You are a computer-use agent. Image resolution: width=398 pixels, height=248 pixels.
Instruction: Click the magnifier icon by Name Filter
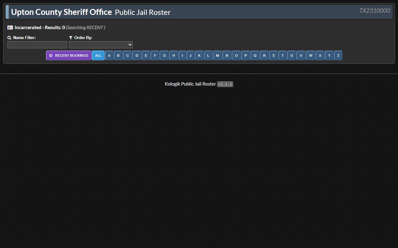[9, 38]
